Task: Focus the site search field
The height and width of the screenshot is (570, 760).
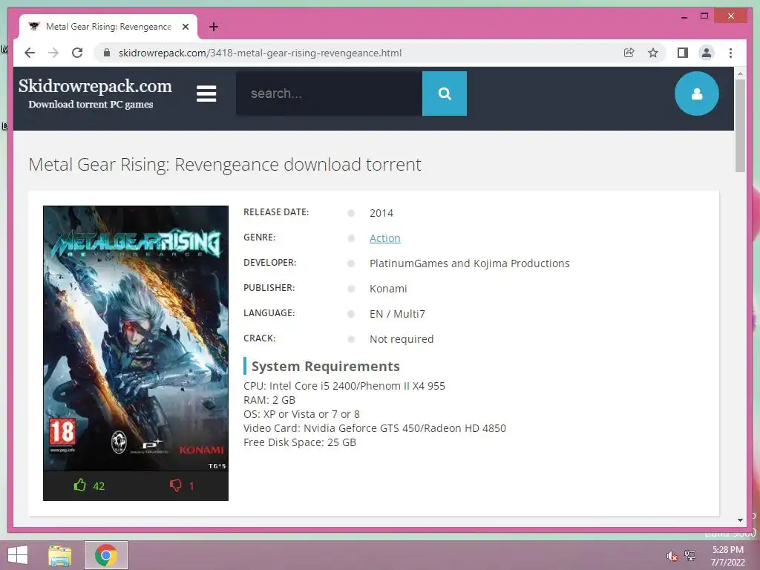Action: point(329,94)
